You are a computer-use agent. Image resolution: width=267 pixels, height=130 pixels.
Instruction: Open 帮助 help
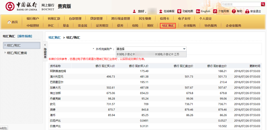pyautogui.click(x=237, y=11)
